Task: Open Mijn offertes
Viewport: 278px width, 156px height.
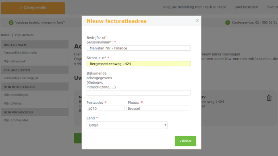Action: pyautogui.click(x=12, y=103)
